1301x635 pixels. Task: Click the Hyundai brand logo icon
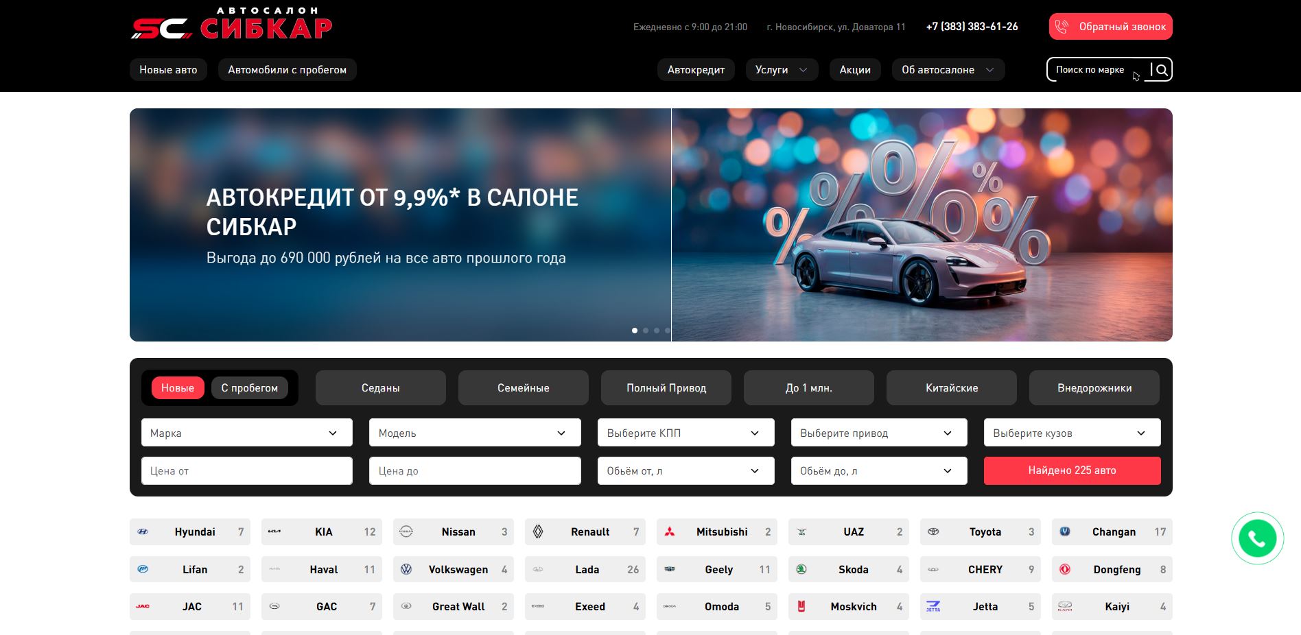pyautogui.click(x=143, y=531)
